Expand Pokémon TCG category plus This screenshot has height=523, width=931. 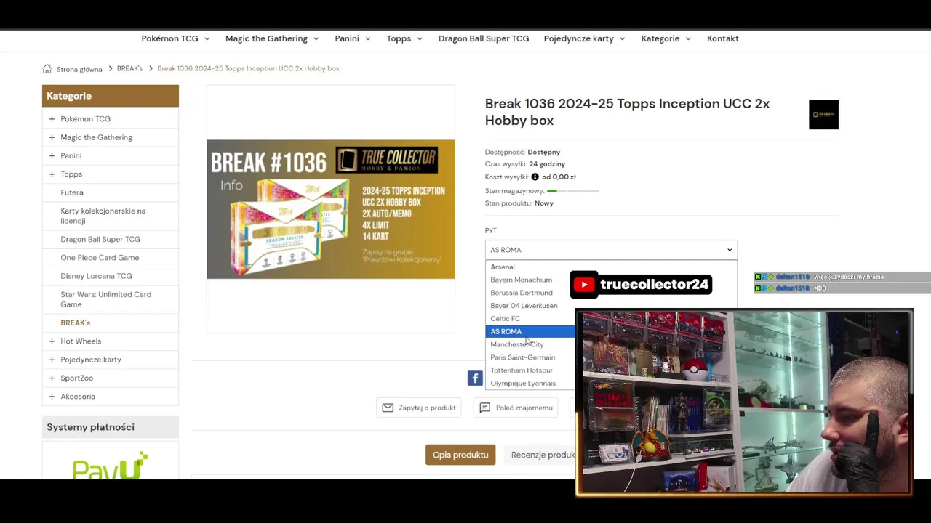click(52, 119)
